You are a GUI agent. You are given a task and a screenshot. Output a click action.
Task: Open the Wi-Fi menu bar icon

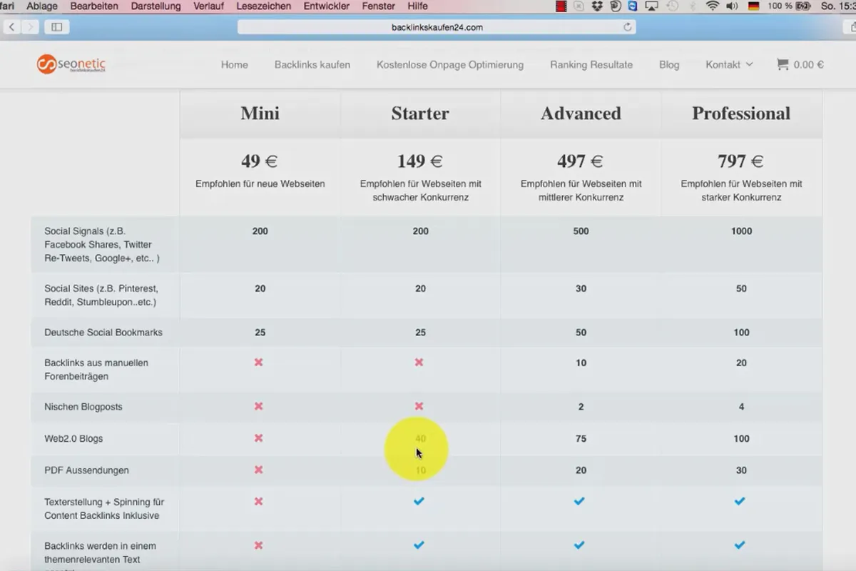point(712,6)
